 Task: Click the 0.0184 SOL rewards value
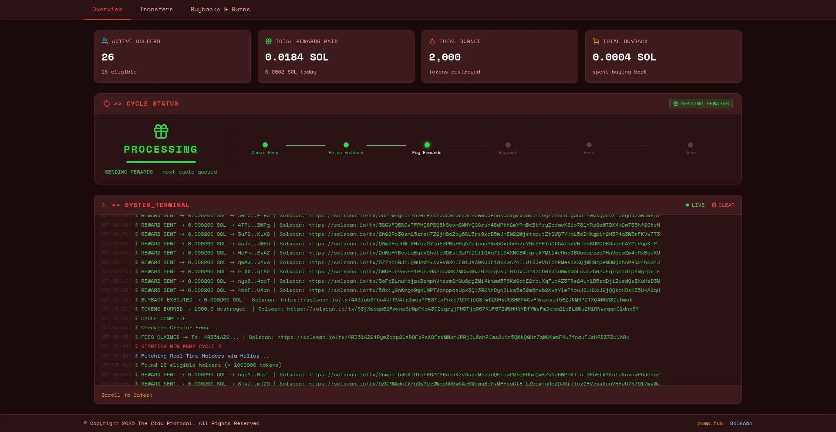coord(297,57)
